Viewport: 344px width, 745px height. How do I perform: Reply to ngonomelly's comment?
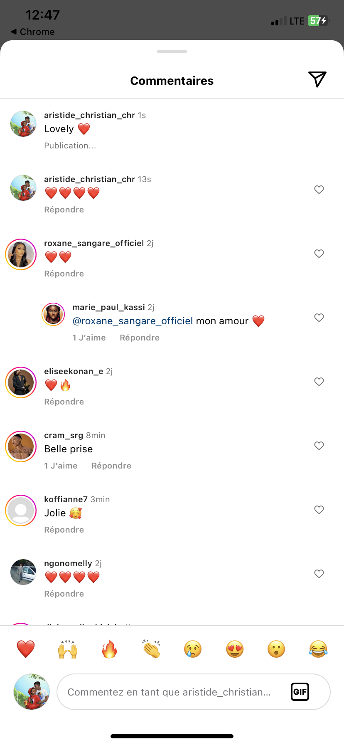pyautogui.click(x=64, y=594)
